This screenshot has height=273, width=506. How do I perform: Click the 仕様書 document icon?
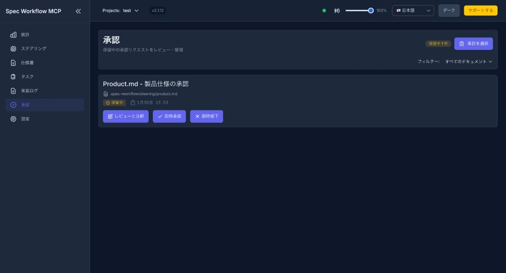click(13, 63)
